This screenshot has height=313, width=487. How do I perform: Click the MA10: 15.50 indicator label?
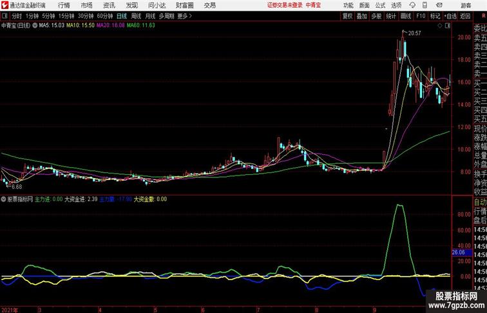(81, 26)
